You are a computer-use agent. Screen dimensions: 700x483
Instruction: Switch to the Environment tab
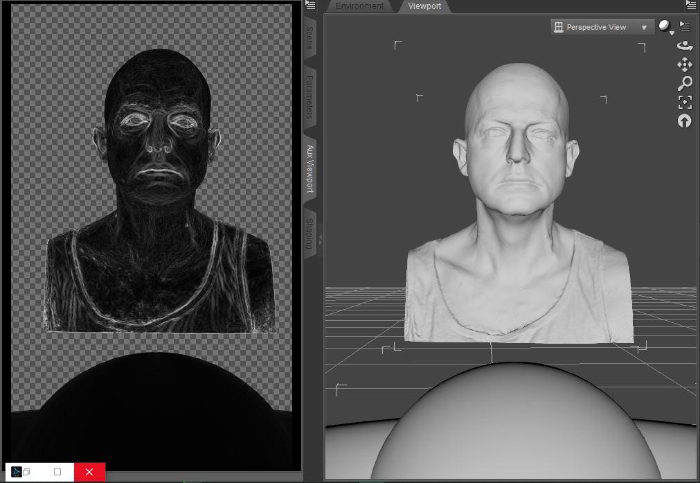pos(359,6)
